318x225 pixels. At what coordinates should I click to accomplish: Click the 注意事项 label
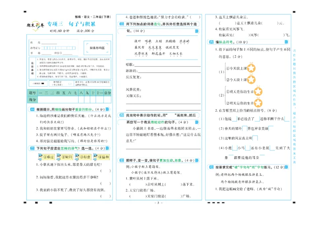(x=32, y=68)
